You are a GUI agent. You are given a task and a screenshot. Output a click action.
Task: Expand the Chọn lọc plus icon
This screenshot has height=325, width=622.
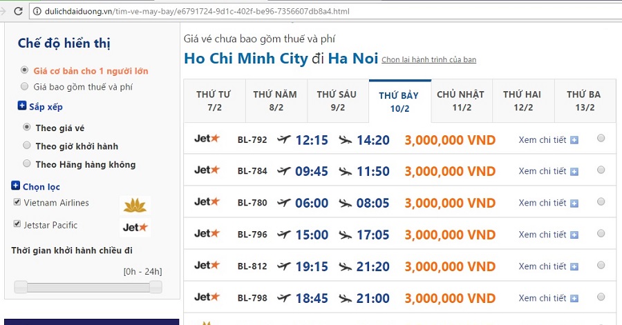click(x=15, y=185)
